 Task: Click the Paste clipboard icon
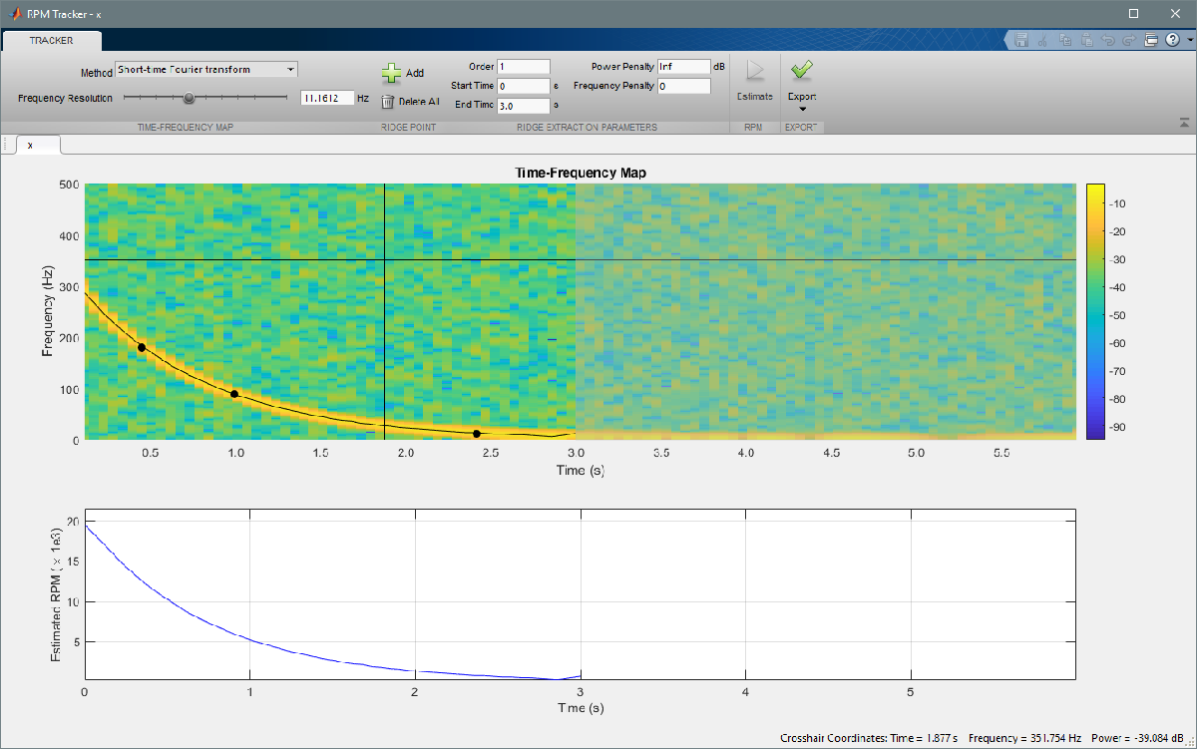point(1086,41)
